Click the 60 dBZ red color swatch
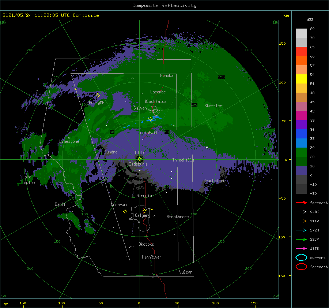Viewport: 329px width, 308px height. 301,52
